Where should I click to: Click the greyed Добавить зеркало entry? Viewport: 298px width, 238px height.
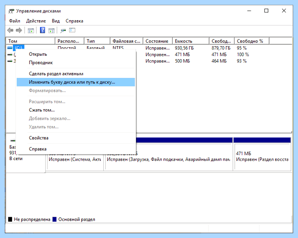pyautogui.click(x=76, y=118)
